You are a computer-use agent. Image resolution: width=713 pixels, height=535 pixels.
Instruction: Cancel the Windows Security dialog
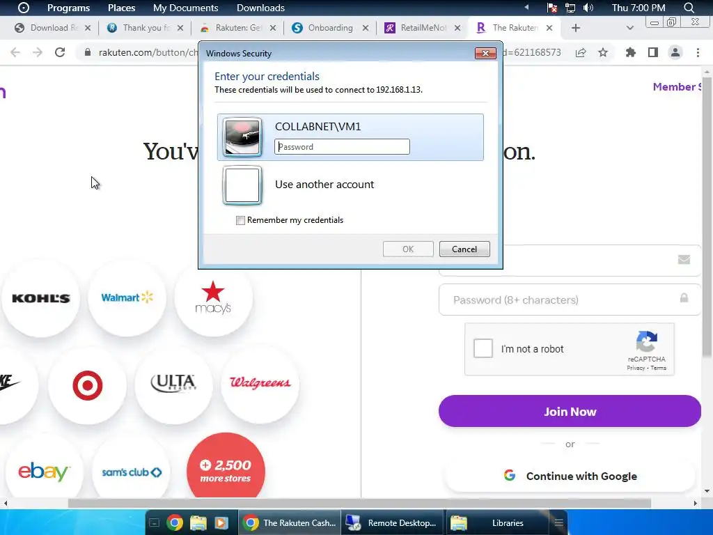464,249
